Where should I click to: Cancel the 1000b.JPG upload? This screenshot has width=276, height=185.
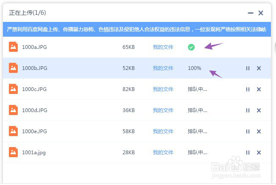click(x=259, y=68)
